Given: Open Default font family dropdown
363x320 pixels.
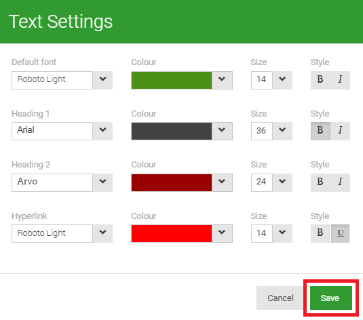Looking at the screenshot, I should (x=102, y=80).
